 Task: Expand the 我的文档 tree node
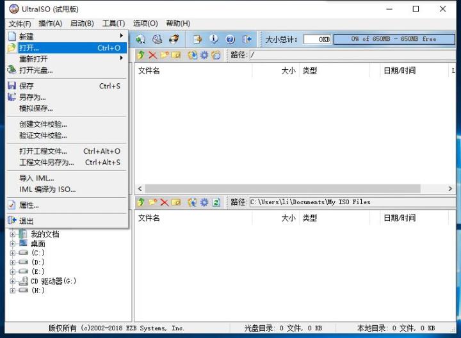coord(13,234)
